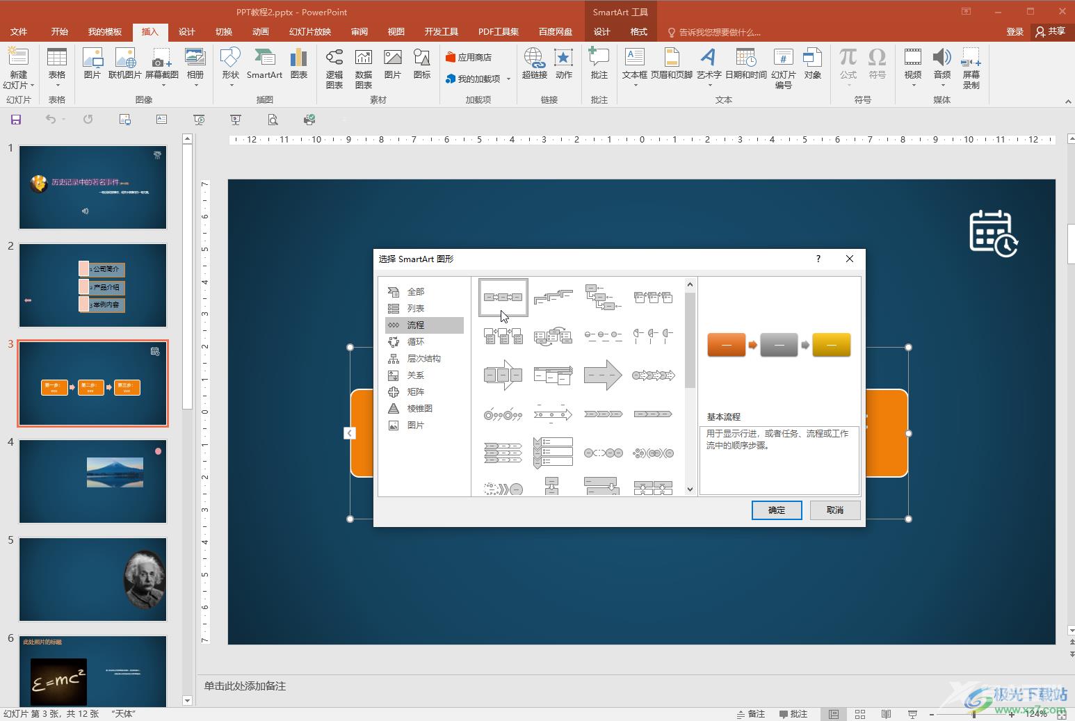Insert a Chart from the ribbon
Image resolution: width=1075 pixels, height=721 pixels.
299,64
